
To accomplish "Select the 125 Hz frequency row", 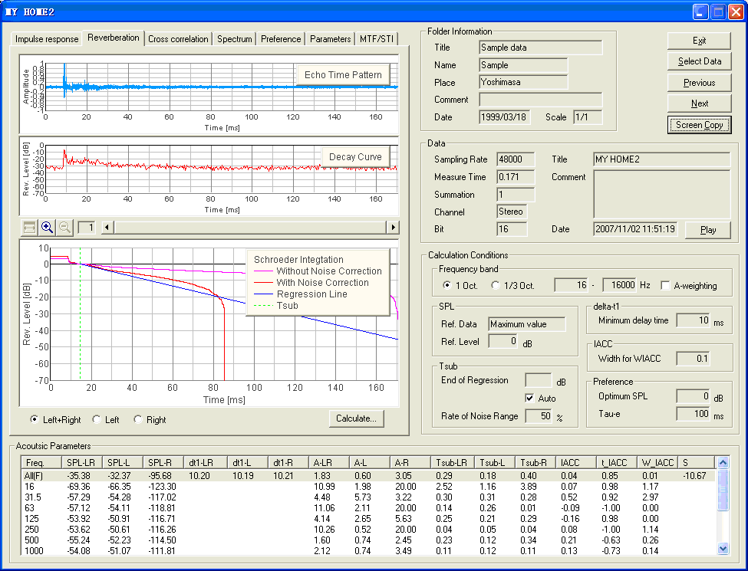I will [x=369, y=519].
